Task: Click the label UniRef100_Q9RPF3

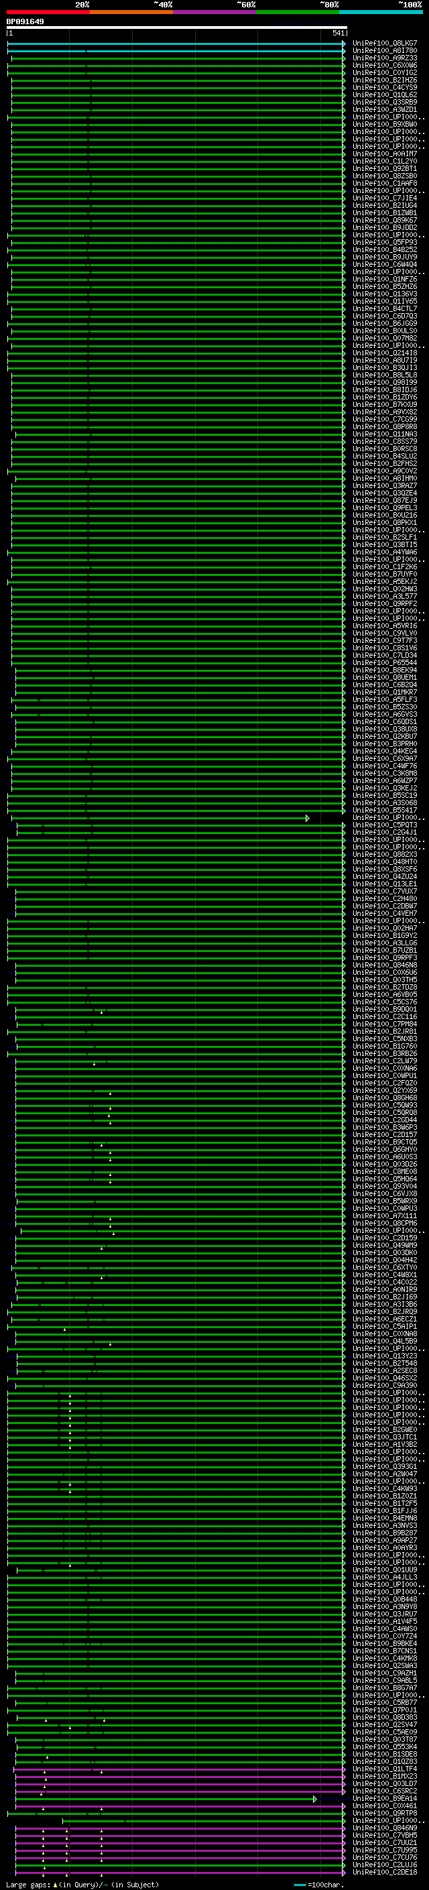Action: 385,957
